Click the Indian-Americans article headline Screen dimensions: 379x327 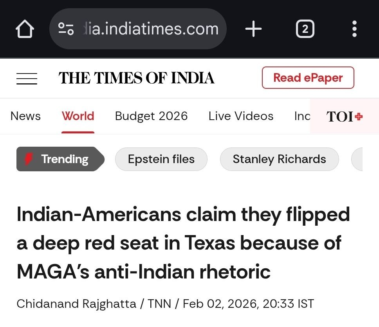pyautogui.click(x=183, y=243)
